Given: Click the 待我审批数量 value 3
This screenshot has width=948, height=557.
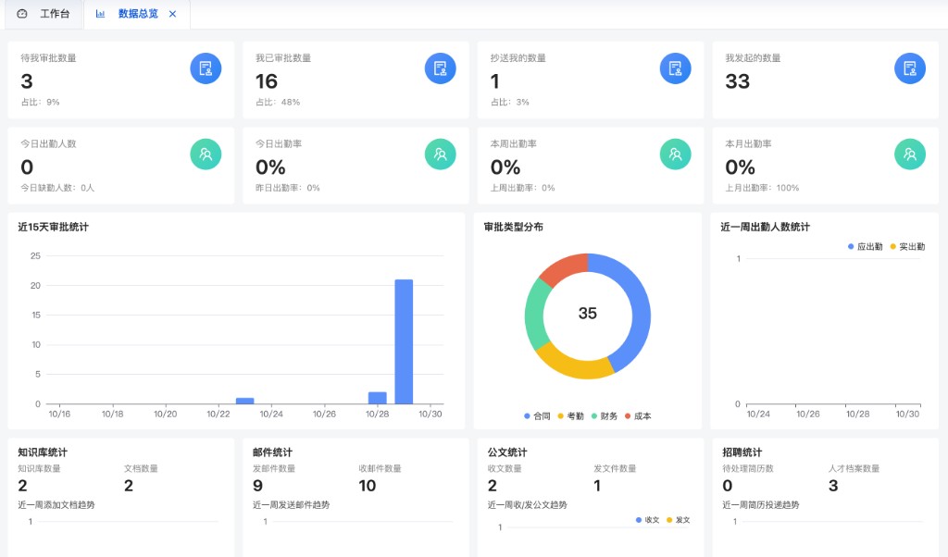Looking at the screenshot, I should (27, 81).
